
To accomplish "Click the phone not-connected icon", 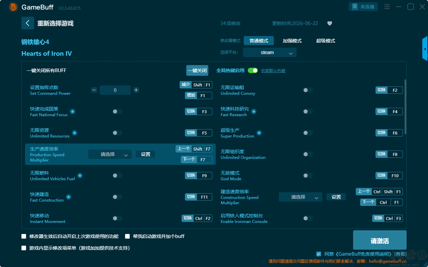I will coord(354,7).
